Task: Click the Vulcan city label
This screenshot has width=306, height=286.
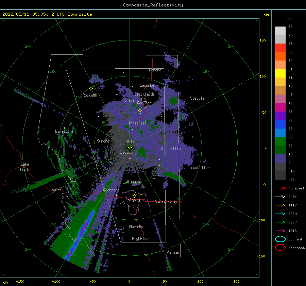Action: (173, 253)
